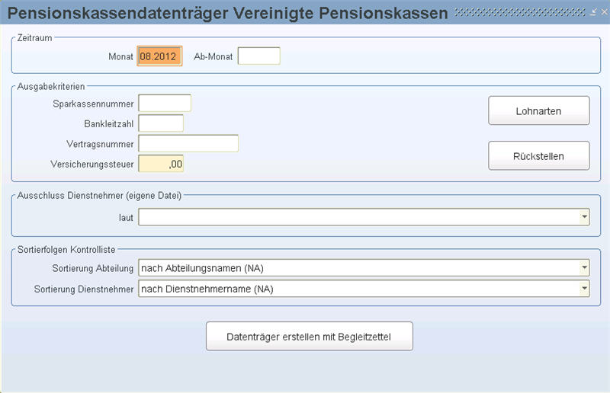Focus the Monat field showing 08.2012
Viewport: 610px width, 393px height.
[159, 56]
